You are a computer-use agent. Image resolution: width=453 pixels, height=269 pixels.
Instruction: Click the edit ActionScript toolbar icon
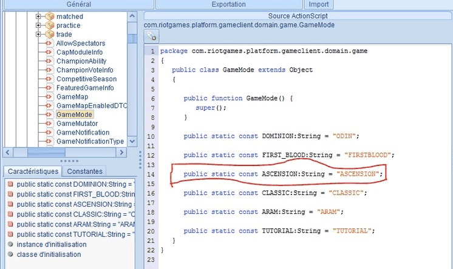click(151, 36)
